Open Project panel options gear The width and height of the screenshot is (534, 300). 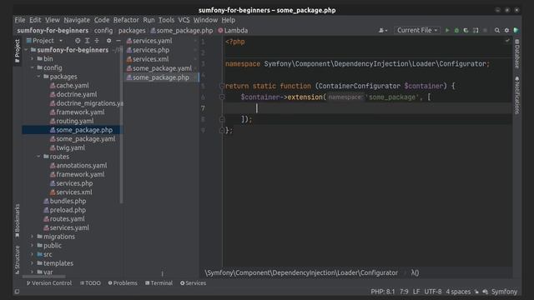tap(108, 41)
